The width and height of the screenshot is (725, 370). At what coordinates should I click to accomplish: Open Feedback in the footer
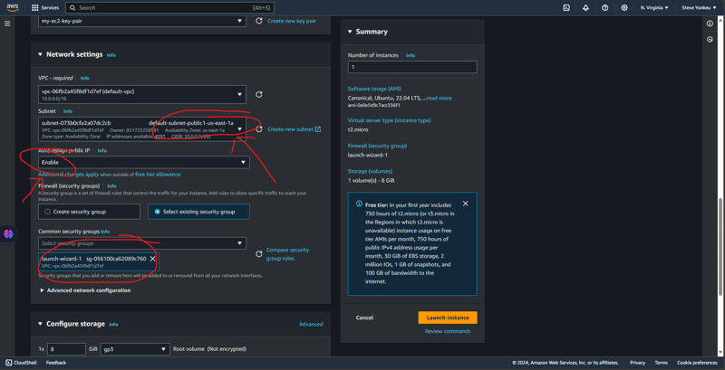[x=56, y=363]
